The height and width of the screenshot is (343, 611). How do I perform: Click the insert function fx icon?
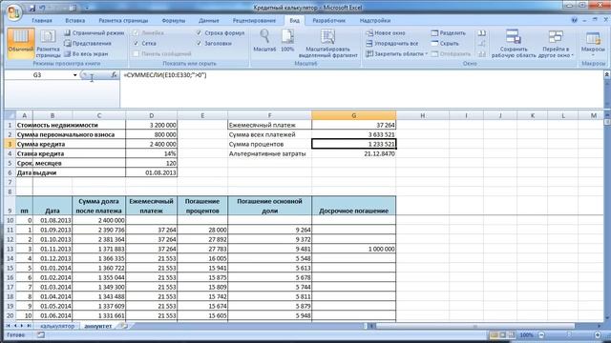coord(114,75)
